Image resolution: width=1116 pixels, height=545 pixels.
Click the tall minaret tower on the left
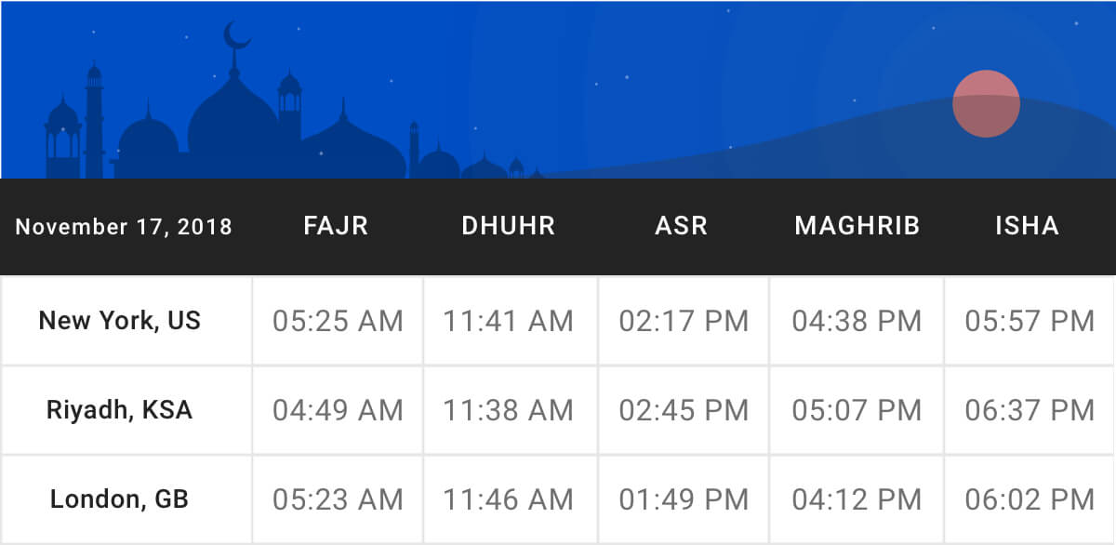tap(94, 121)
